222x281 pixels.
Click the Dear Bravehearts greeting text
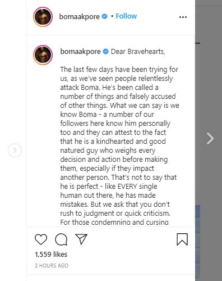[x=138, y=52]
